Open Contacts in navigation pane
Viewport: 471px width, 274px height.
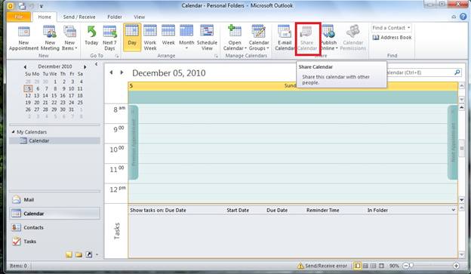(54, 227)
